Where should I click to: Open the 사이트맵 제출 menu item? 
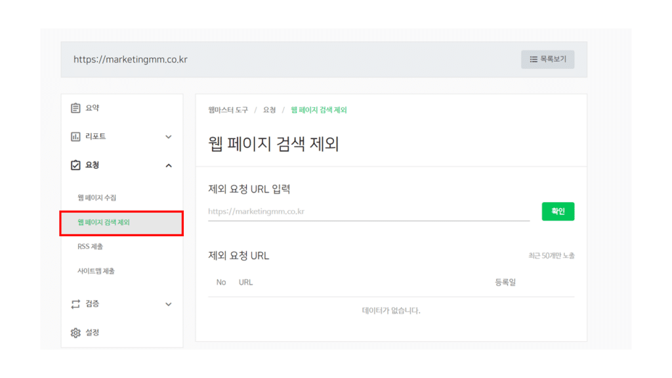click(96, 271)
